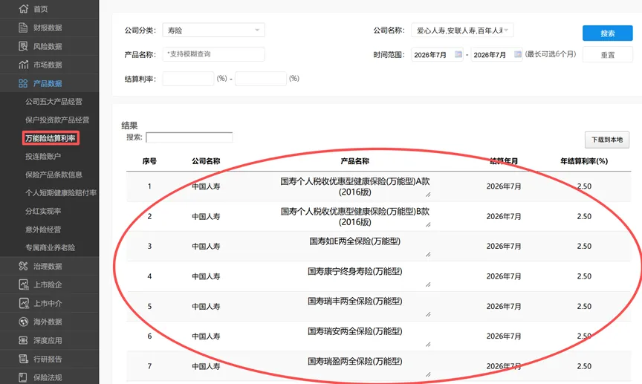This screenshot has height=384, width=642.
Task: Open 分红实现率 submenu item
Action: click(43, 211)
